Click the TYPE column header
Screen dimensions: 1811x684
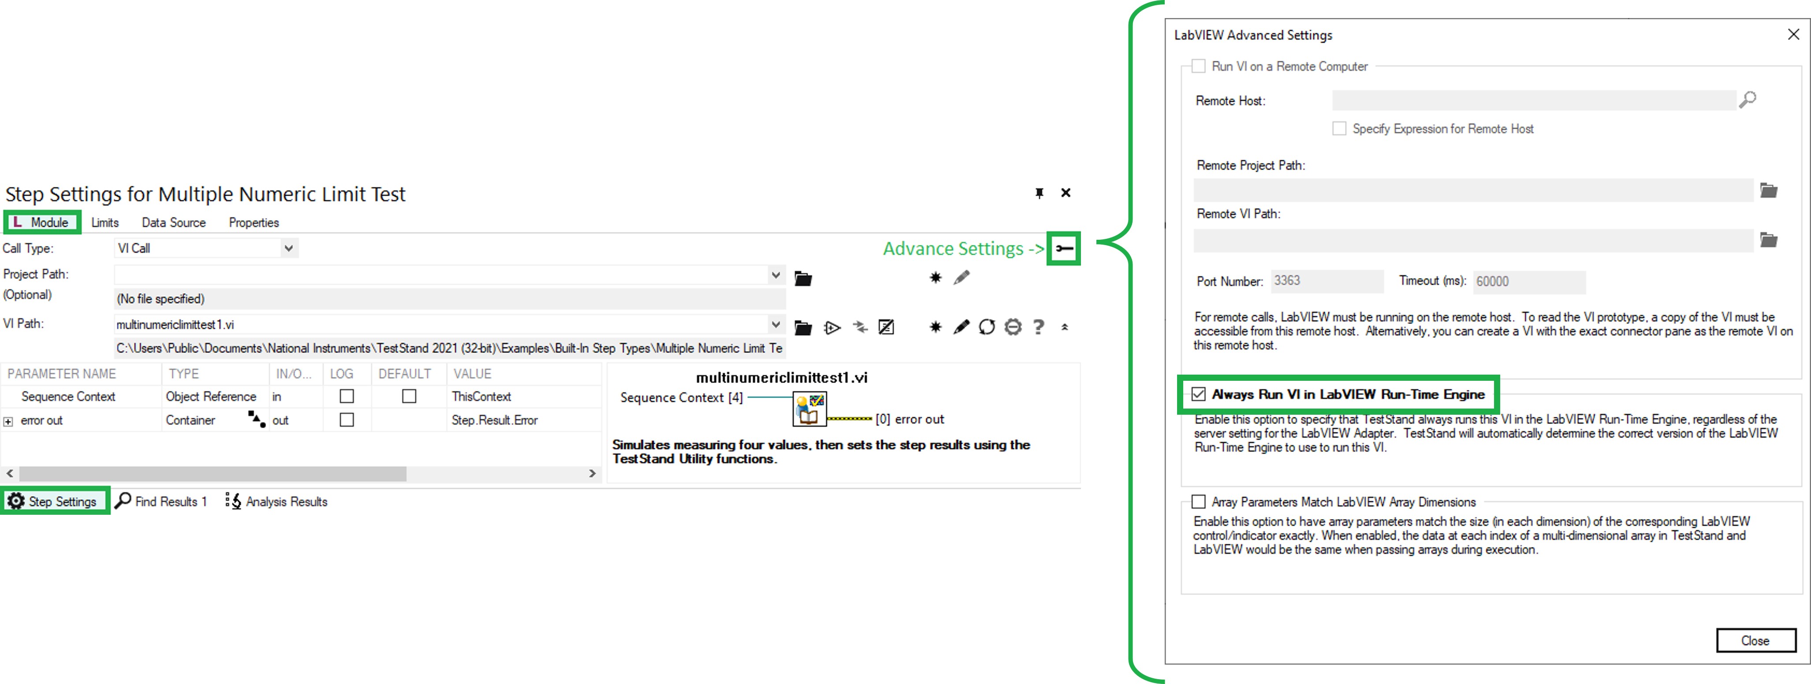[x=215, y=373]
